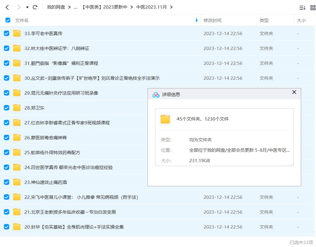Screen dimensions: 316x247
Task: Expand the collapsed breadcrumb path ellipsis
Action: (x=75, y=7)
